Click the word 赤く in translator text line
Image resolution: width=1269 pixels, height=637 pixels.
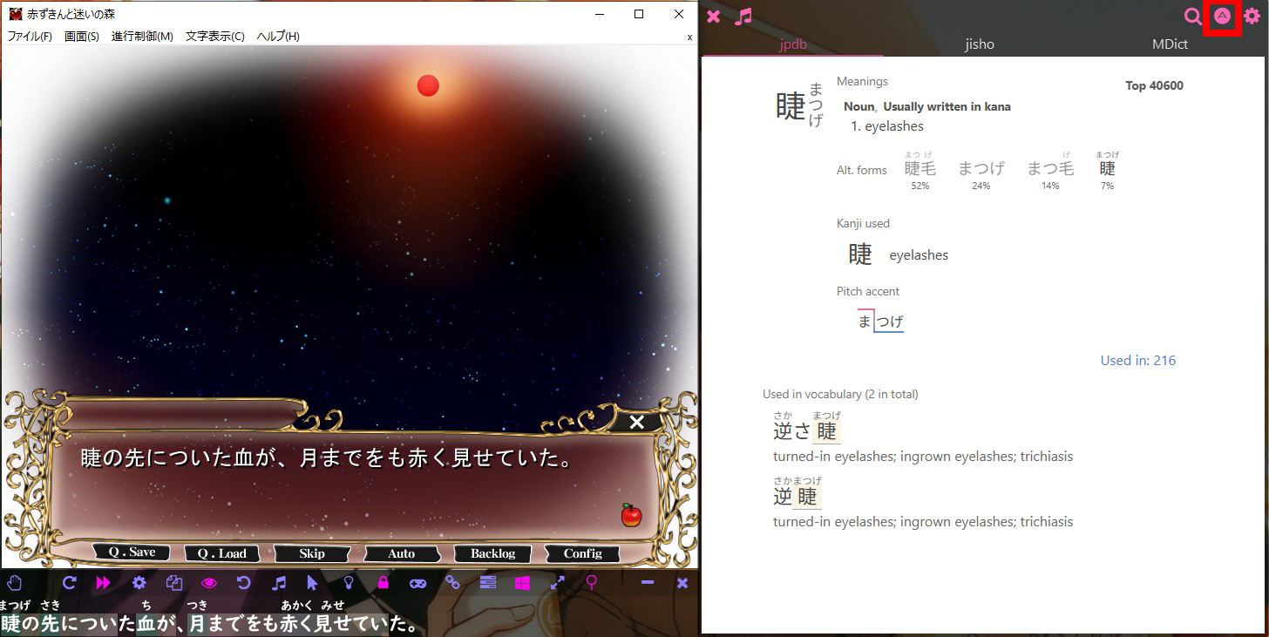tap(296, 624)
